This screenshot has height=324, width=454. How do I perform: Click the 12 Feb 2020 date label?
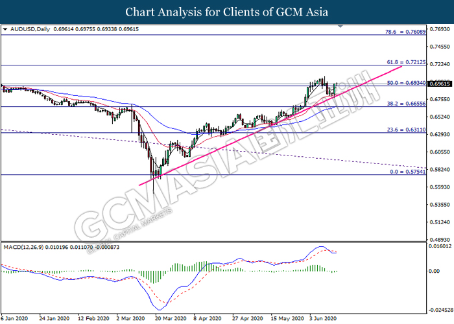point(93,319)
